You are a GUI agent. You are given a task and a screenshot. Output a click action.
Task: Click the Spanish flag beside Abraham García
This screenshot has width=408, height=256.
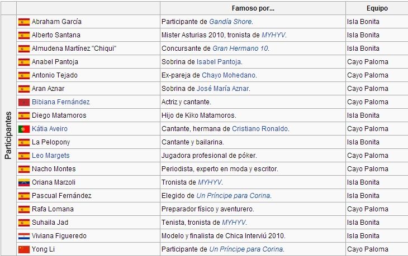pos(24,22)
